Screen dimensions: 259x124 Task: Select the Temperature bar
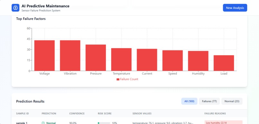coord(121,60)
